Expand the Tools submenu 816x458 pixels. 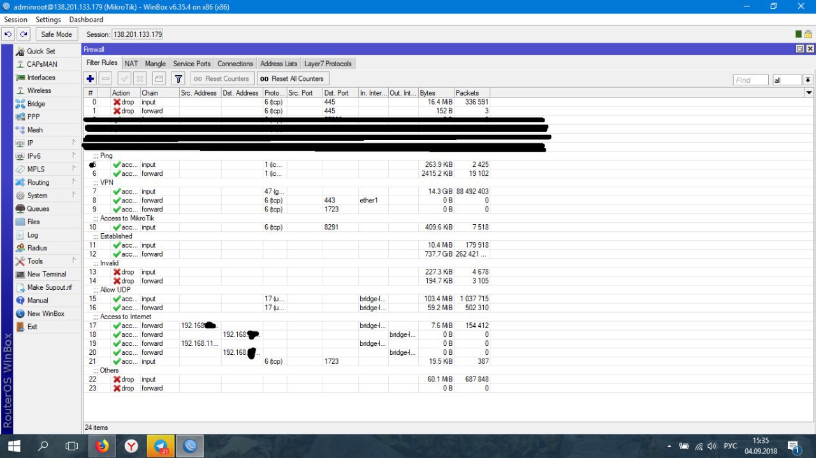coord(46,261)
